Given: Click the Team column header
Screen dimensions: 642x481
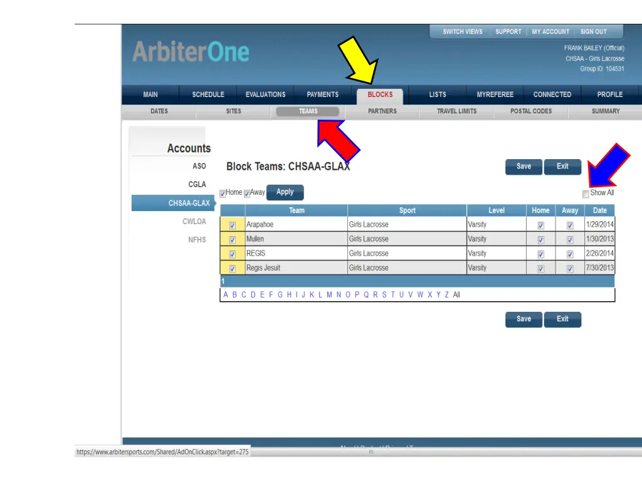Looking at the screenshot, I should click(x=297, y=210).
